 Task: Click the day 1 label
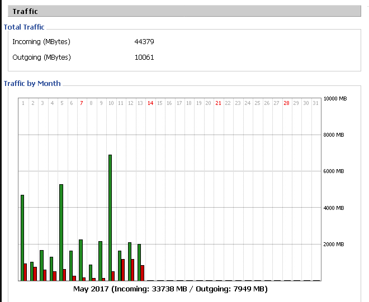tap(23, 103)
